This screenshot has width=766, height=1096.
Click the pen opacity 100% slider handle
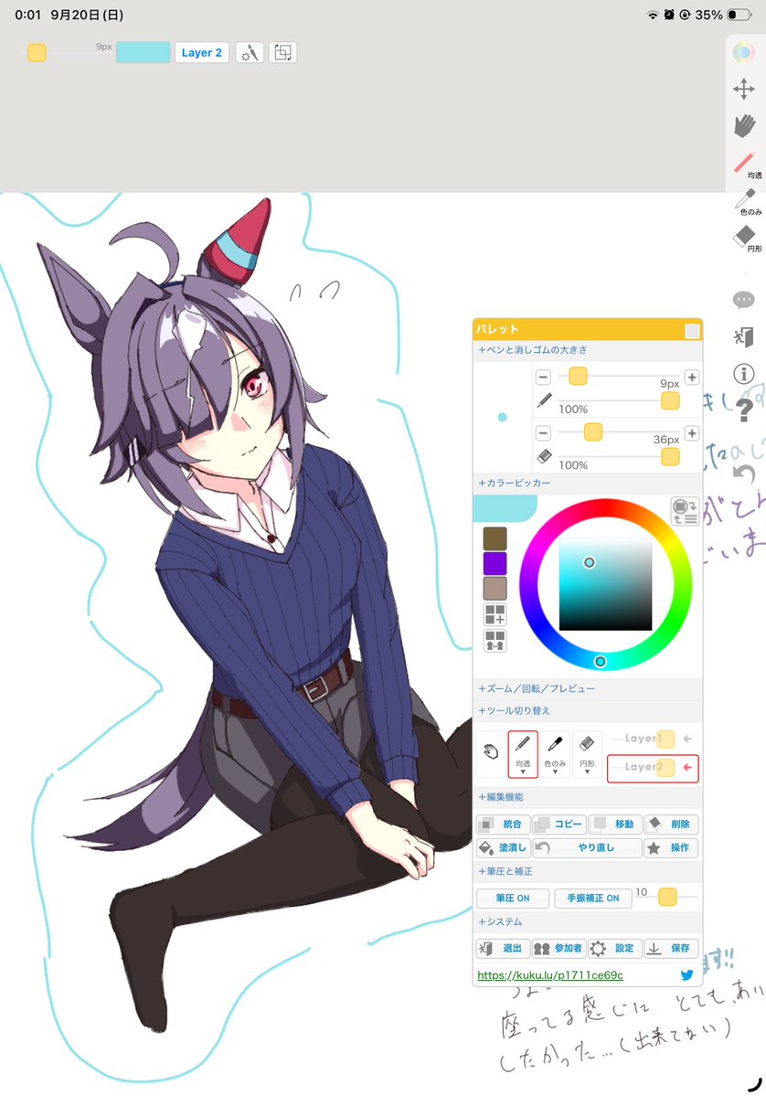[x=669, y=400]
